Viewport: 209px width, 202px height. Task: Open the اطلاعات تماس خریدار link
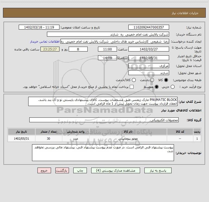coord(45,41)
